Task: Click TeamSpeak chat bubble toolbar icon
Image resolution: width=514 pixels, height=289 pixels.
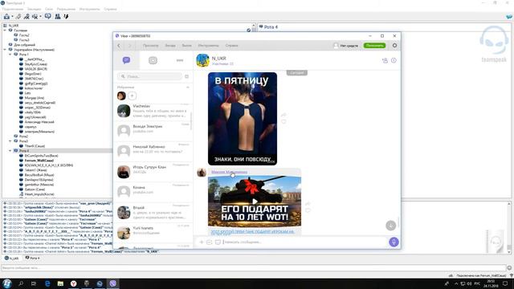Action: click(48, 16)
